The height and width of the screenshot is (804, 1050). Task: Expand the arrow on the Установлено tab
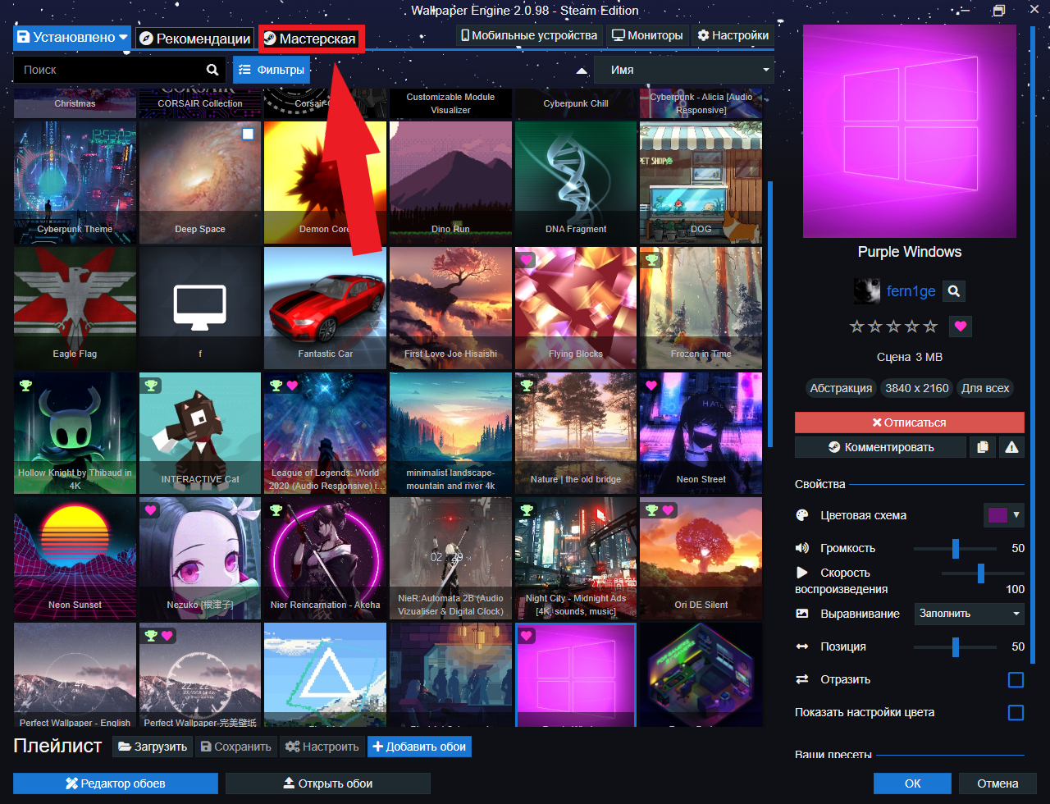click(x=124, y=38)
